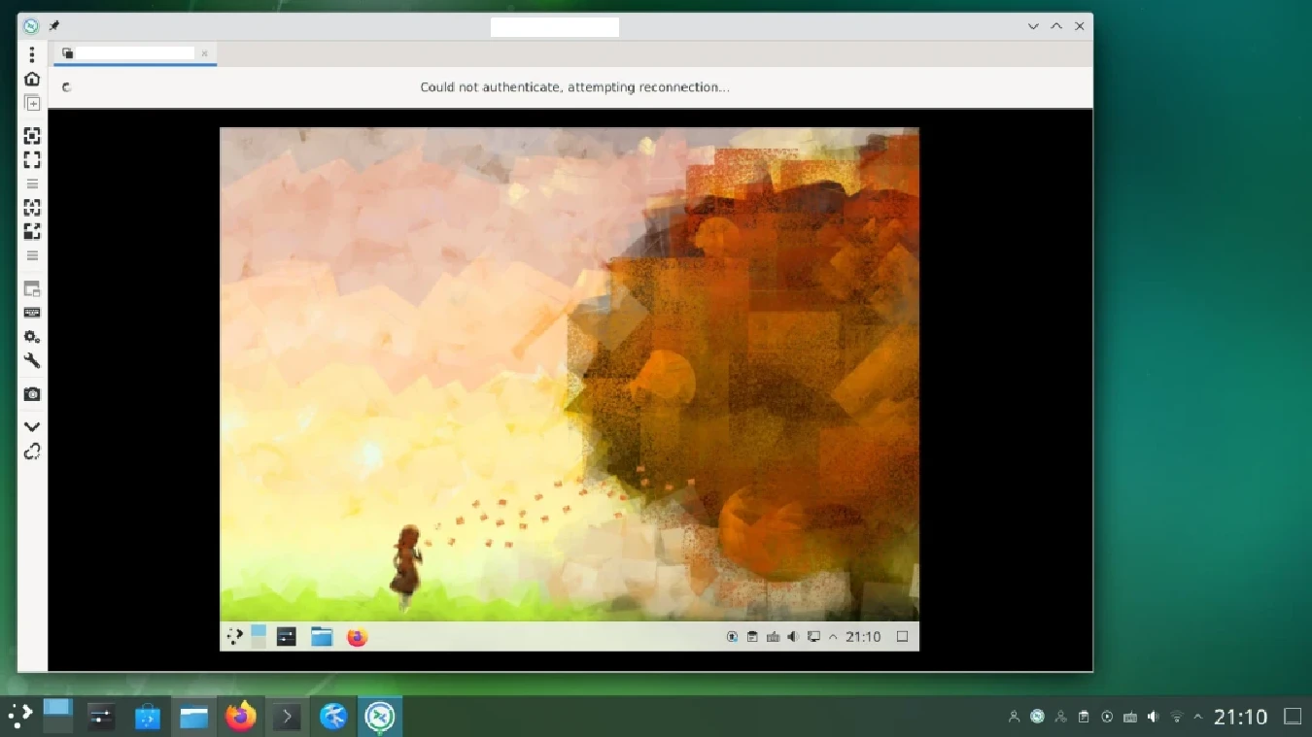This screenshot has width=1312, height=737.
Task: Expand scaling options below scaled mode icon
Action: [x=32, y=256]
